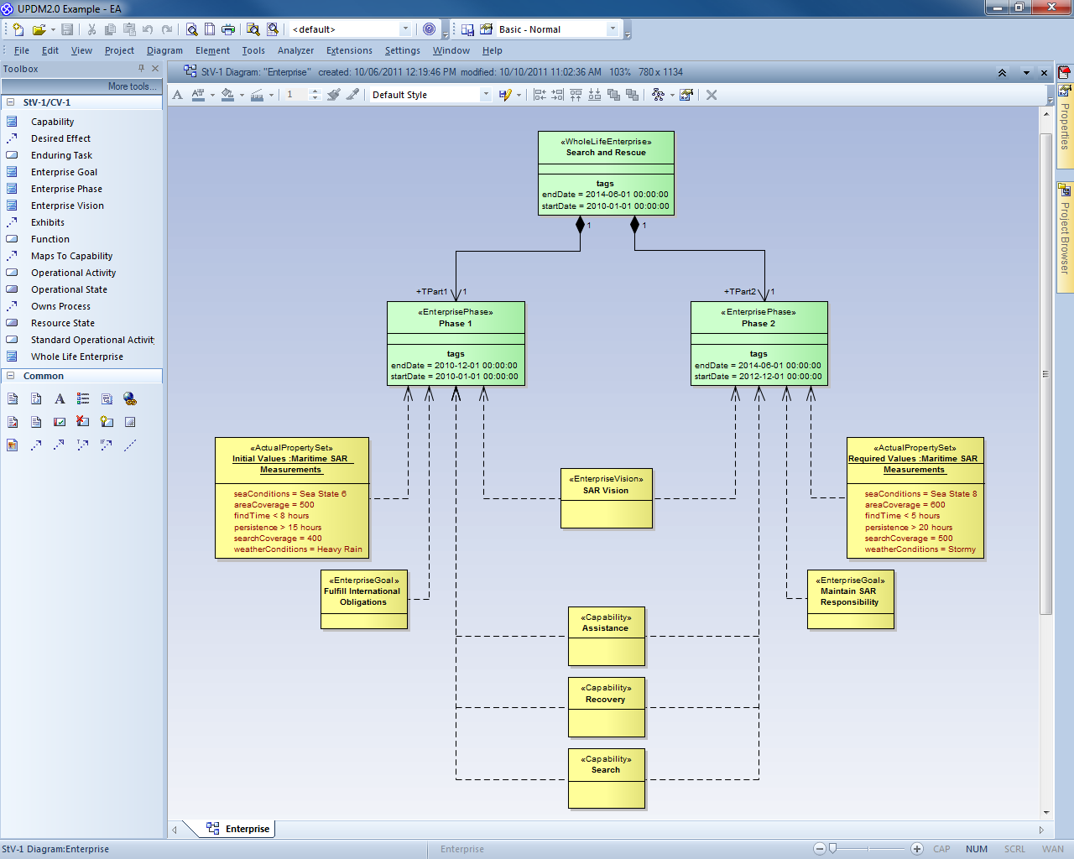Image resolution: width=1074 pixels, height=859 pixels.
Task: Click the open project folder icon
Action: pyautogui.click(x=38, y=29)
